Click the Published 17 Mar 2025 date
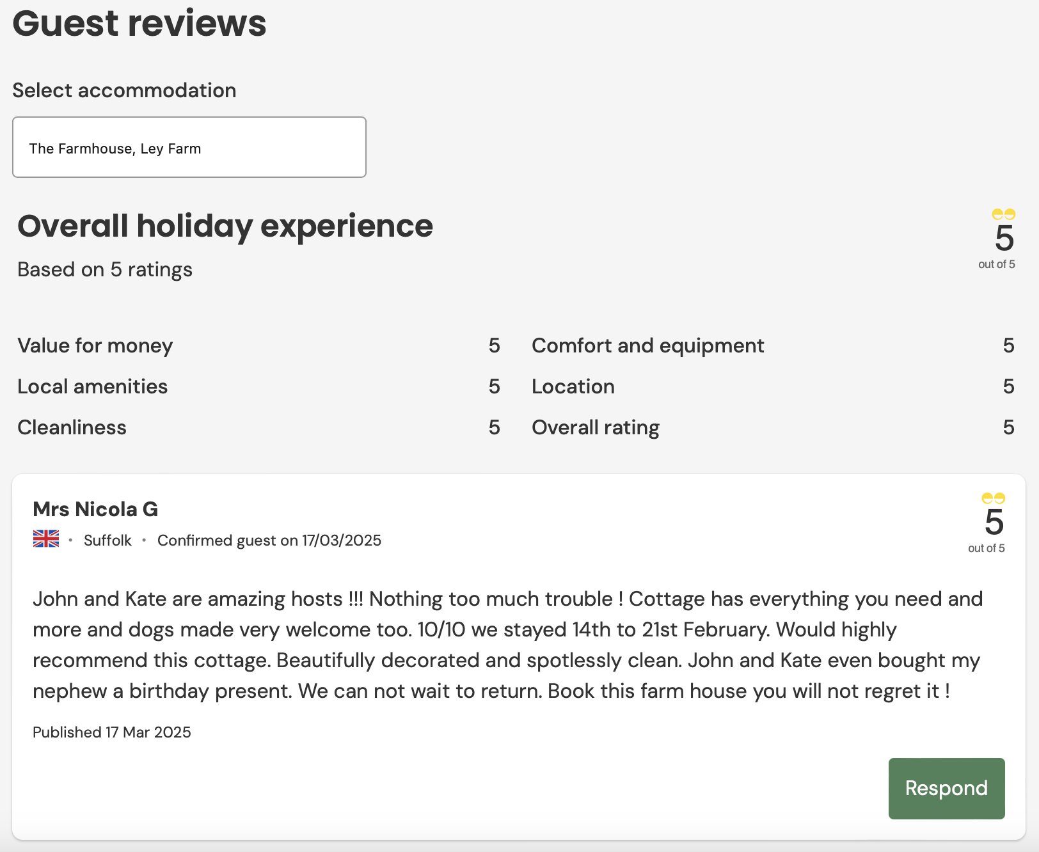The image size is (1039, 852). tap(112, 732)
